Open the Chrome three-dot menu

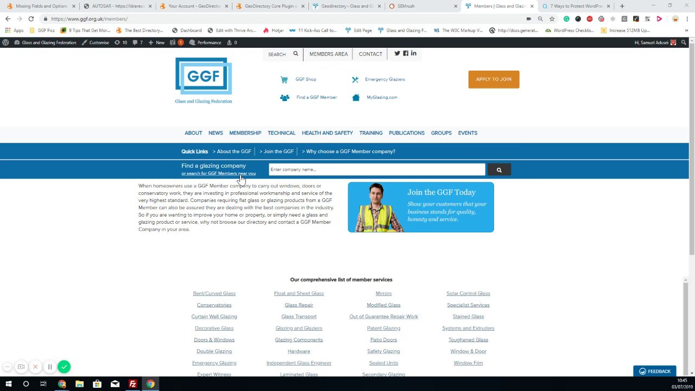pyautogui.click(x=687, y=19)
